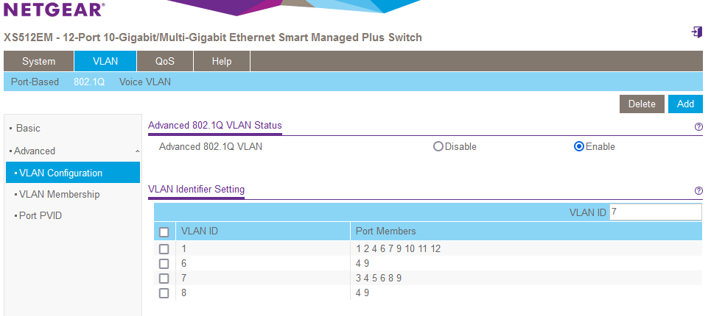Viewport: 711px width, 316px height.
Task: Switch to Voice VLAN submenu
Action: click(145, 82)
